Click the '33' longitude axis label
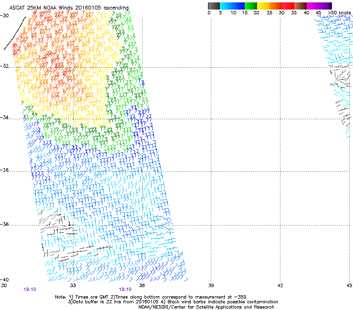The width and height of the screenshot is (353, 310). point(73,286)
